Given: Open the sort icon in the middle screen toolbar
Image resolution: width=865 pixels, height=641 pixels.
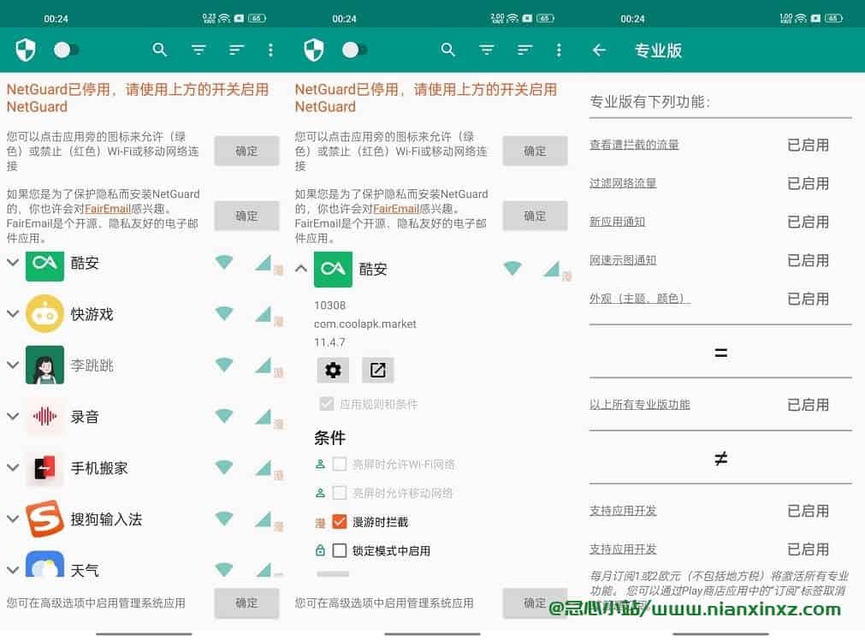Looking at the screenshot, I should pyautogui.click(x=524, y=50).
